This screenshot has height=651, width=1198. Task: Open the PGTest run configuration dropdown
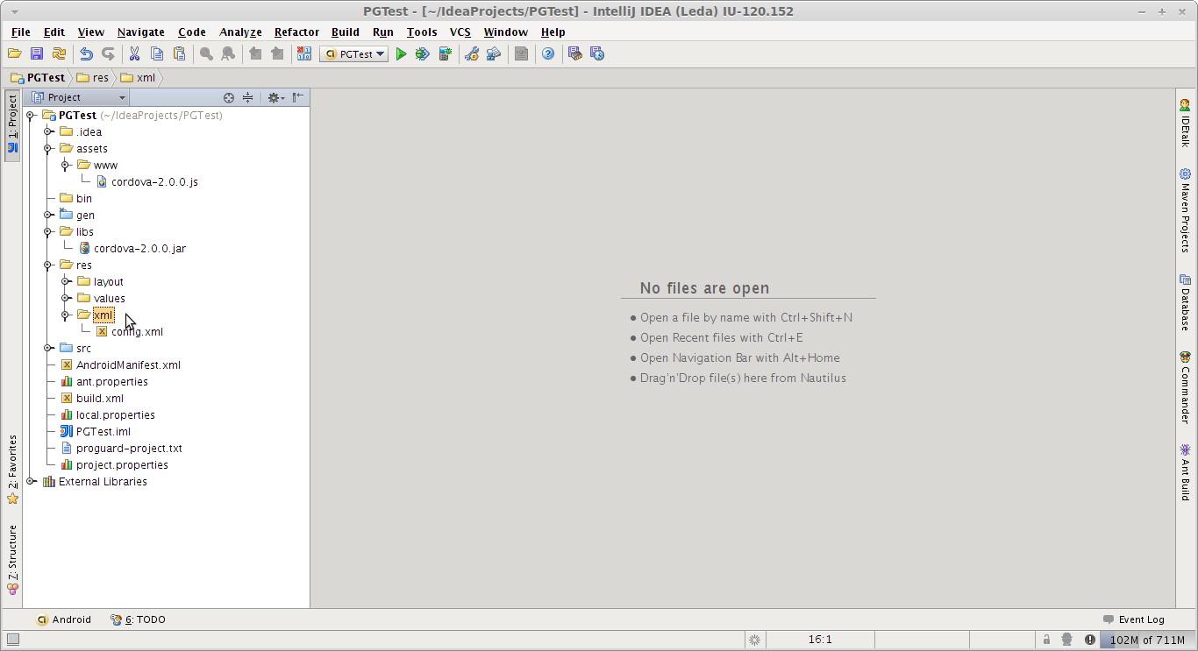click(x=353, y=54)
